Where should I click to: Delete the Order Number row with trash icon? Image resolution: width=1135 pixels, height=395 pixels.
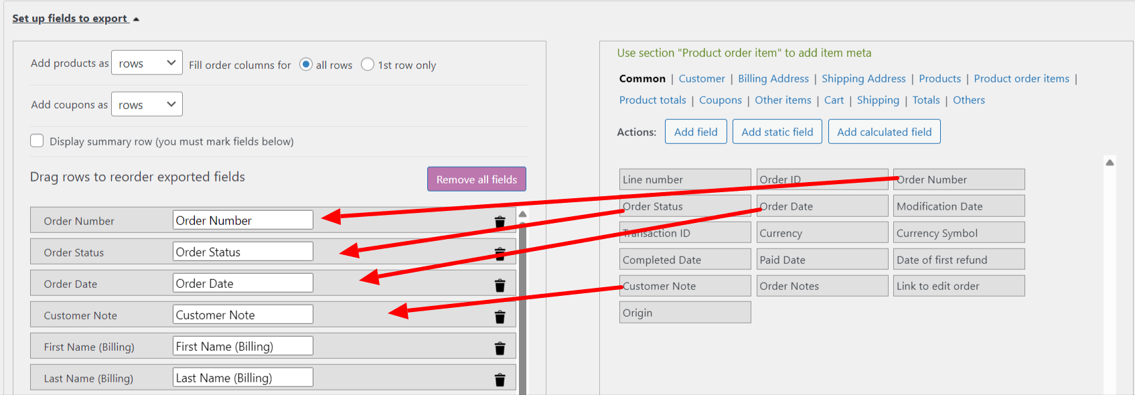pos(500,222)
